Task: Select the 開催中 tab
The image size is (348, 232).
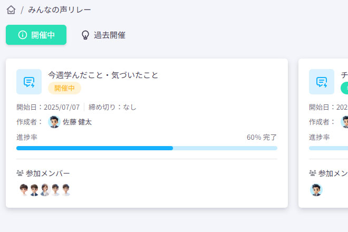Action: tap(36, 35)
